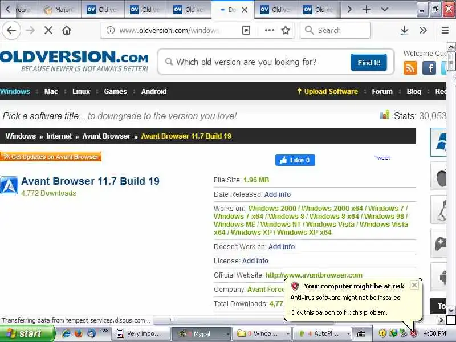The width and height of the screenshot is (456, 342).
Task: Open the Windo... folder taskbar group
Action: coord(262,333)
